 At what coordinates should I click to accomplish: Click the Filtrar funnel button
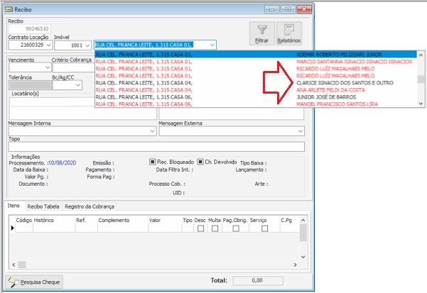pos(261,33)
